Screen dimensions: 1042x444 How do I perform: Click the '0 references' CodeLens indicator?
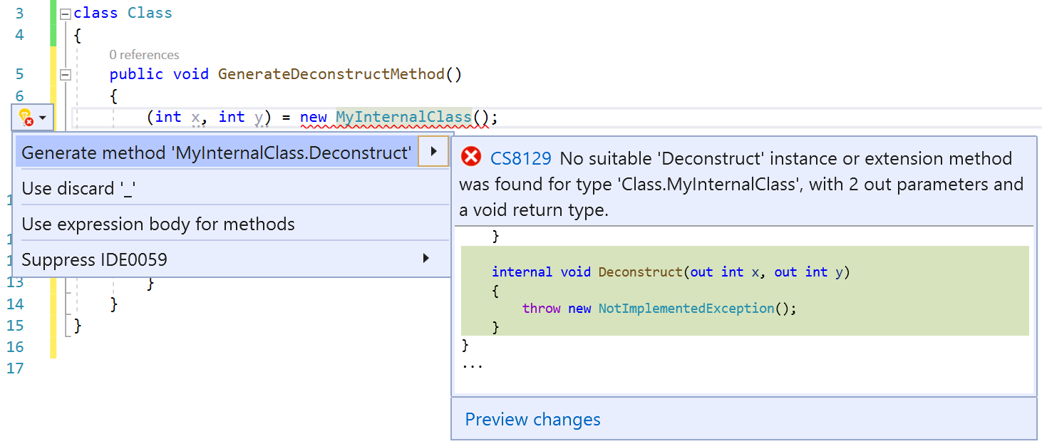point(145,54)
